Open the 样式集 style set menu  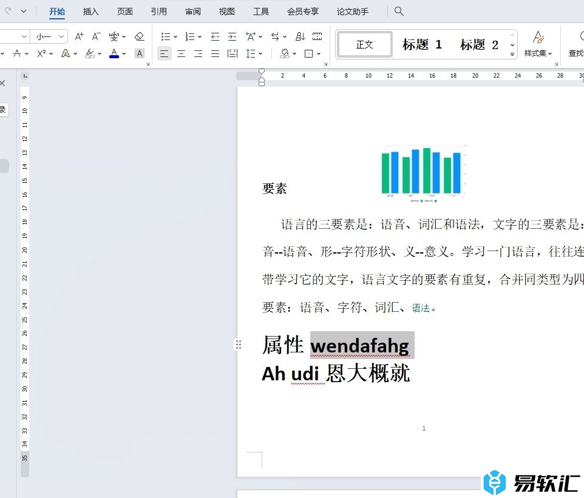tap(538, 45)
